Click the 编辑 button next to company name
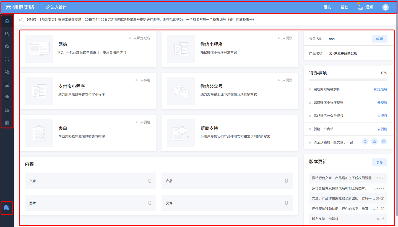 coord(379,39)
